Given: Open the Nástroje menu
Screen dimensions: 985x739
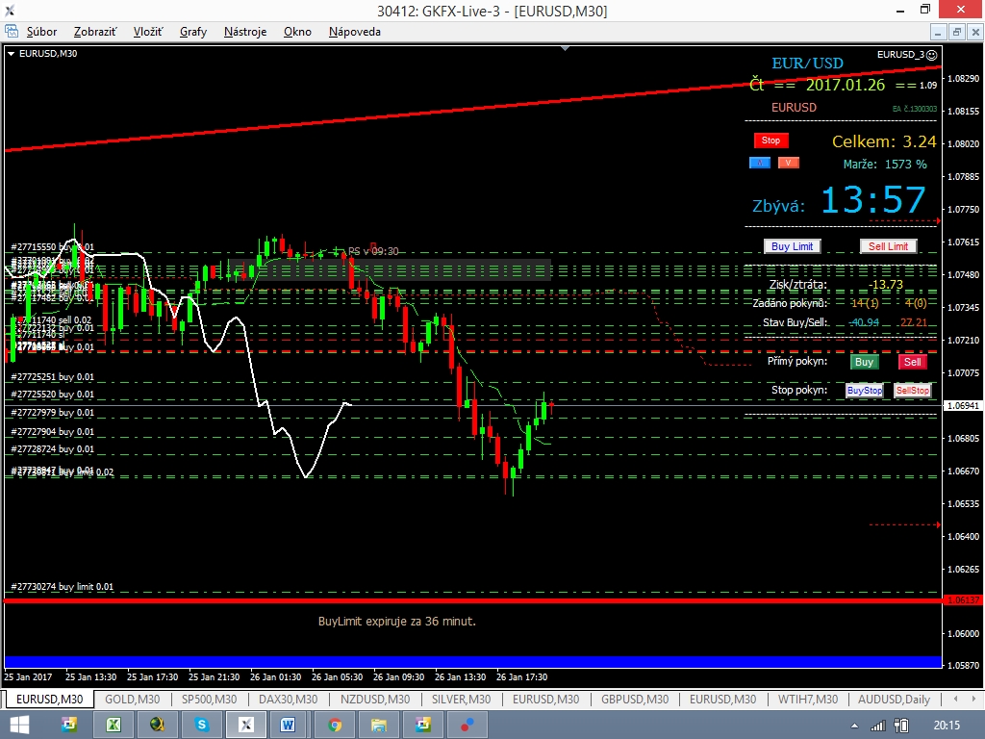Looking at the screenshot, I should (x=245, y=32).
